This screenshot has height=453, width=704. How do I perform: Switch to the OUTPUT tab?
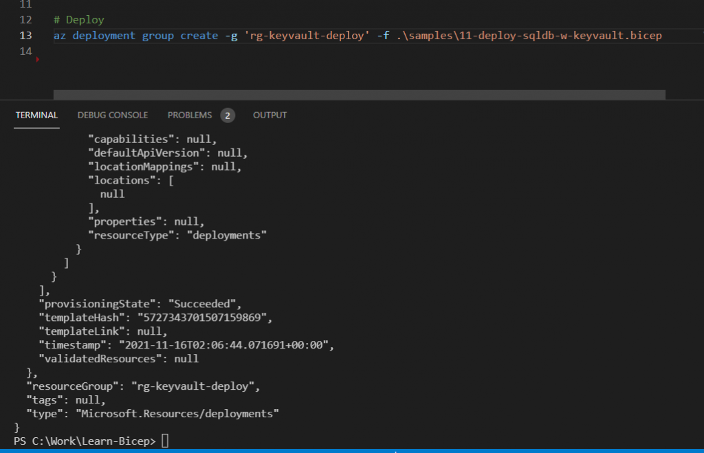pyautogui.click(x=269, y=115)
